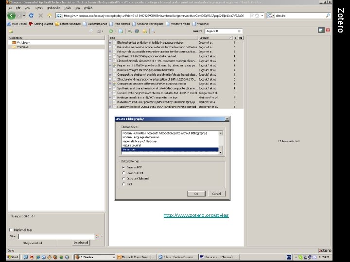The width and height of the screenshot is (350, 262).
Task: Open the zotero.org/styles link
Action: (x=196, y=215)
